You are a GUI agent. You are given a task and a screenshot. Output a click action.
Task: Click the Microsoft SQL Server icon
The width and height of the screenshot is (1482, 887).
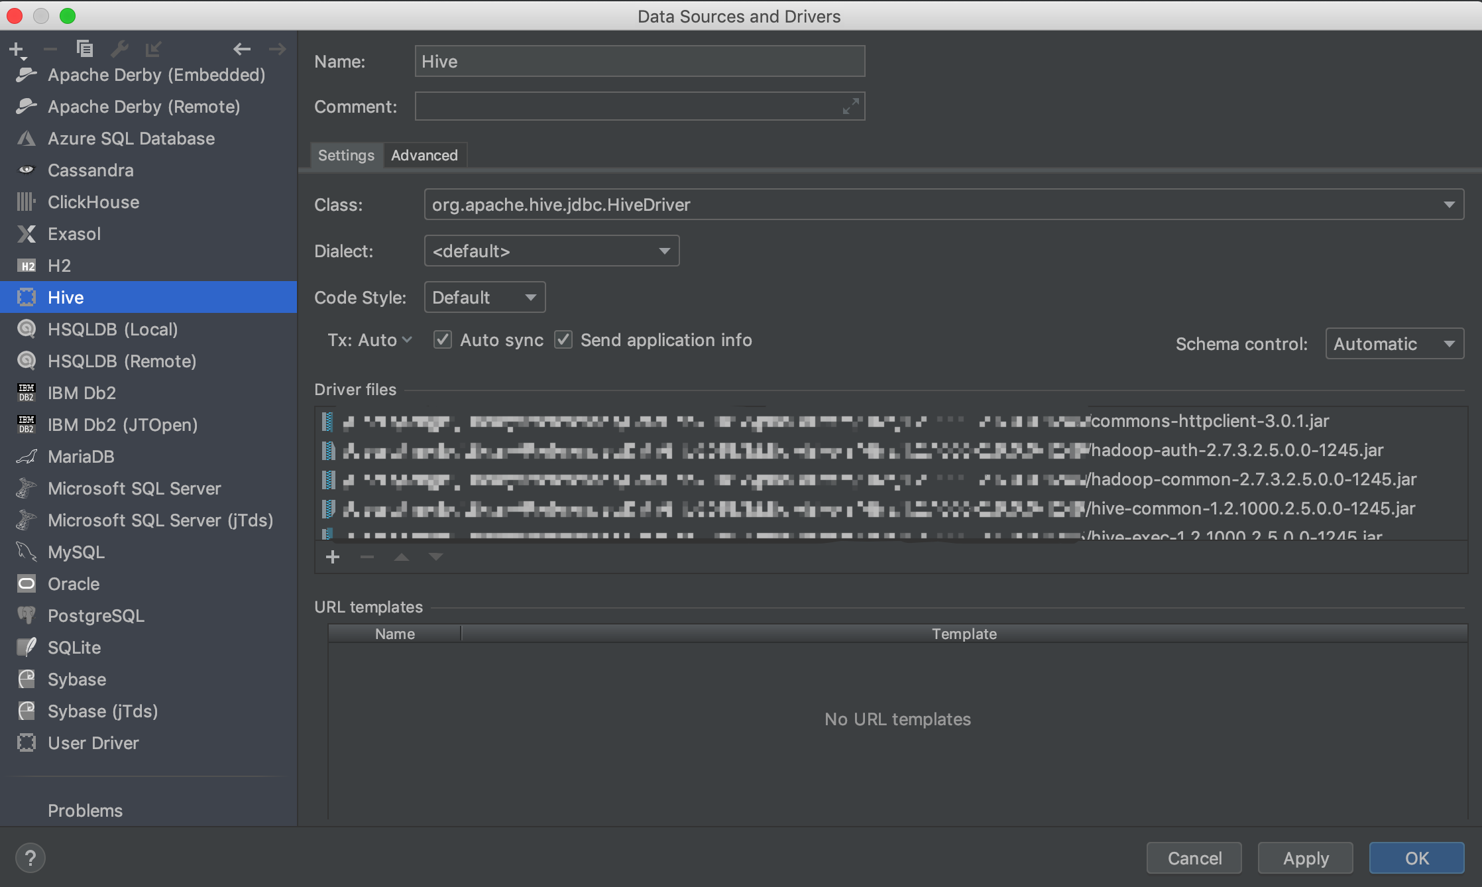tap(27, 489)
